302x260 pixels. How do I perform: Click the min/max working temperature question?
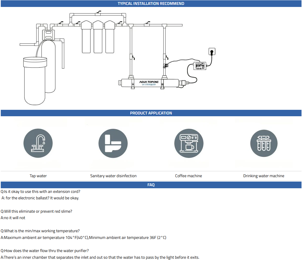coord(40,231)
